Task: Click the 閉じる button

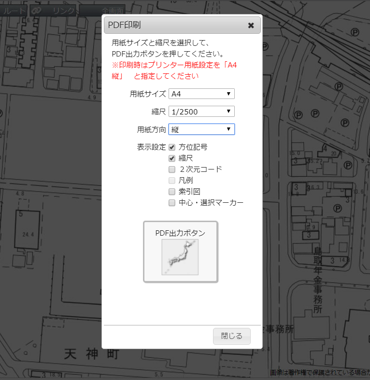Action: pyautogui.click(x=231, y=336)
